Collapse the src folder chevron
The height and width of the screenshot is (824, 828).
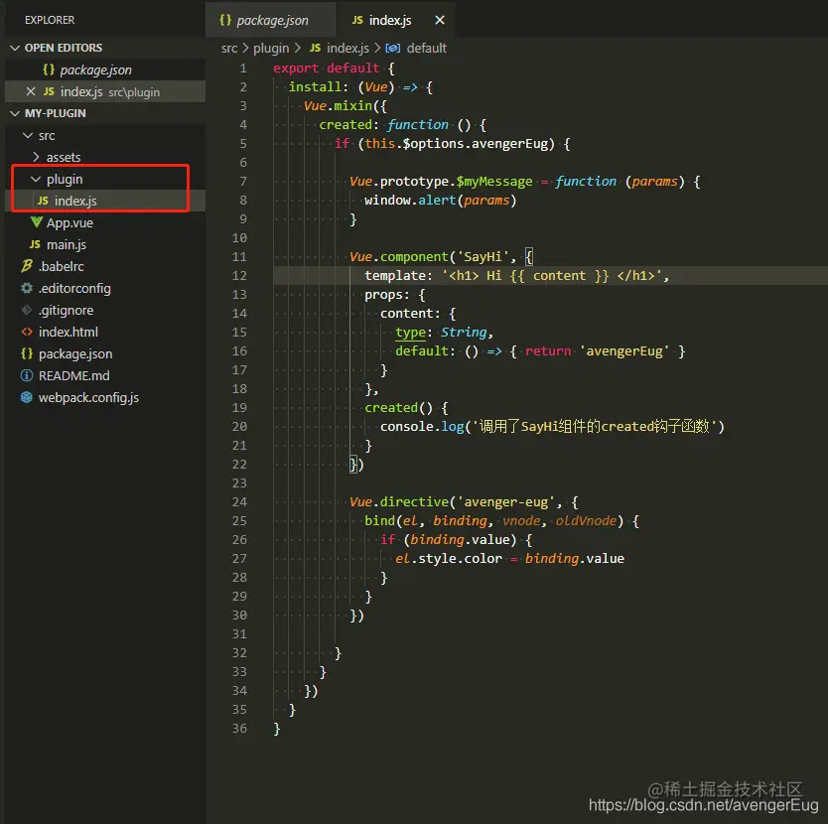[x=28, y=136]
